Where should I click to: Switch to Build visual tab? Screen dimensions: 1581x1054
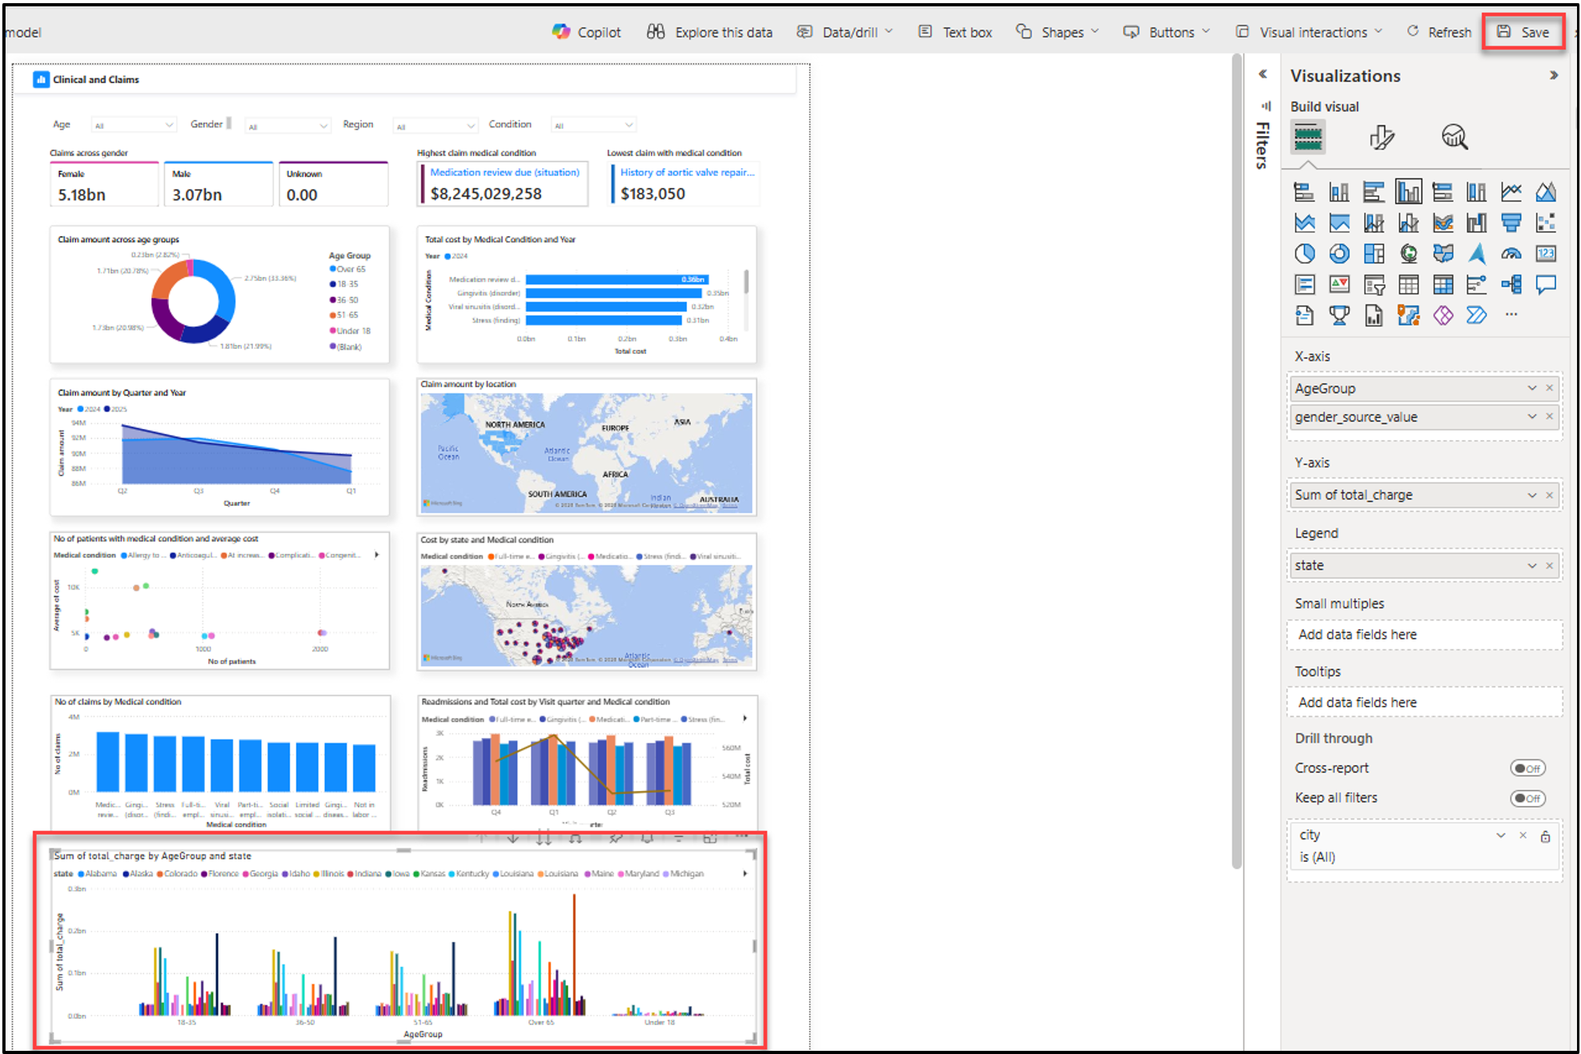pyautogui.click(x=1308, y=138)
